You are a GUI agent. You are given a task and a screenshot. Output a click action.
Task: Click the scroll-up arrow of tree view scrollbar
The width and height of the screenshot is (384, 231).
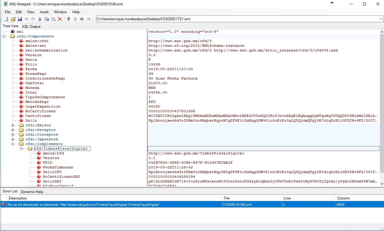[x=382, y=31]
